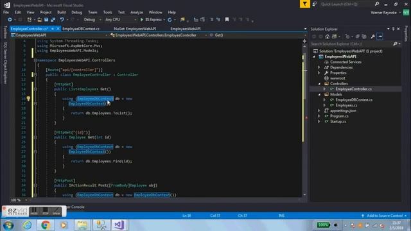
Task: Open the Analyze menu
Action: coord(137,12)
